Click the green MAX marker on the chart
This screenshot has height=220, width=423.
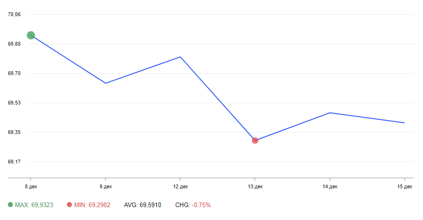point(31,35)
